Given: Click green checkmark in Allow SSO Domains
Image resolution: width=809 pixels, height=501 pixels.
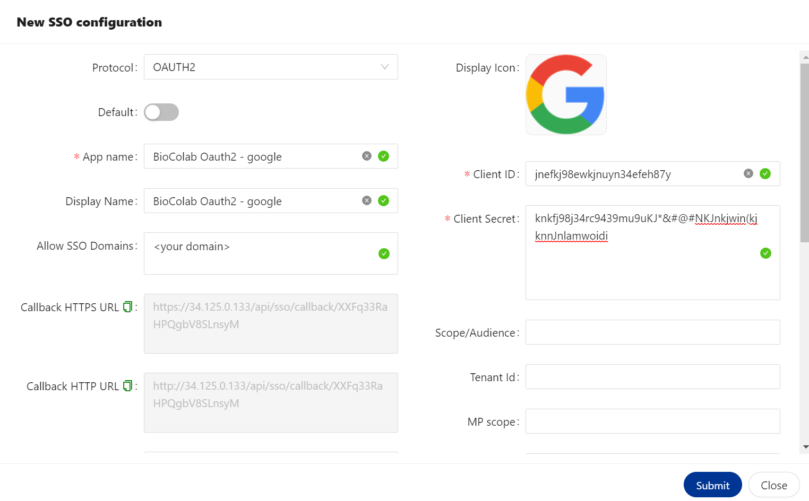Looking at the screenshot, I should coord(384,253).
